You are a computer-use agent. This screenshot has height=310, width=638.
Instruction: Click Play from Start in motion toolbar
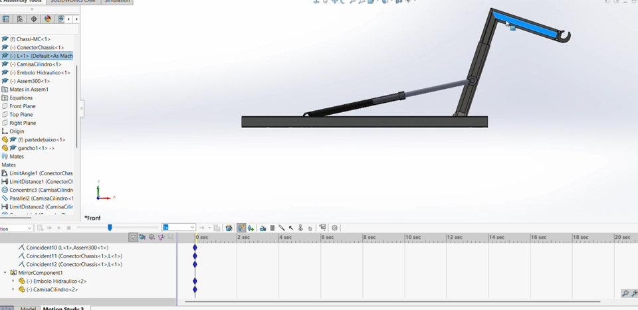50,228
